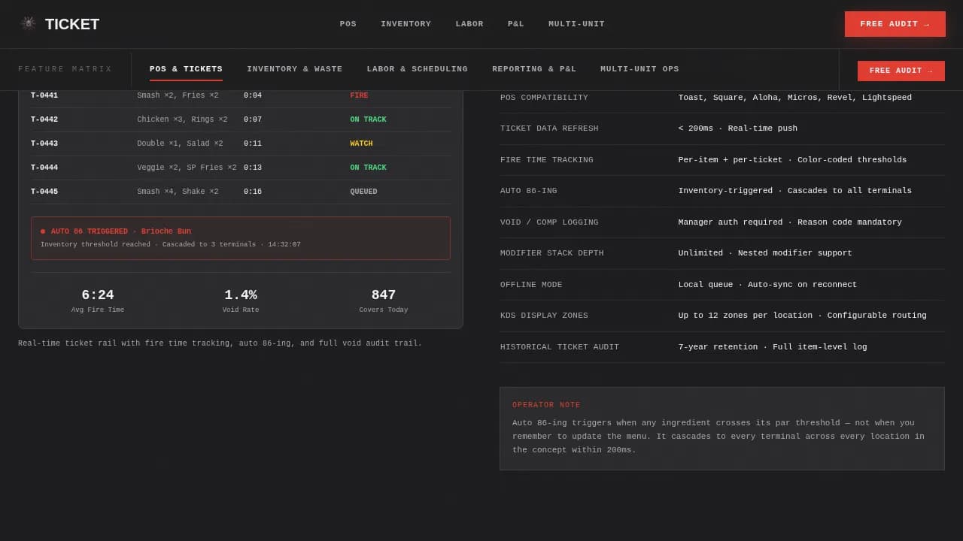
Task: Click the 'Up to 12 zones per location' value
Action: pos(802,316)
